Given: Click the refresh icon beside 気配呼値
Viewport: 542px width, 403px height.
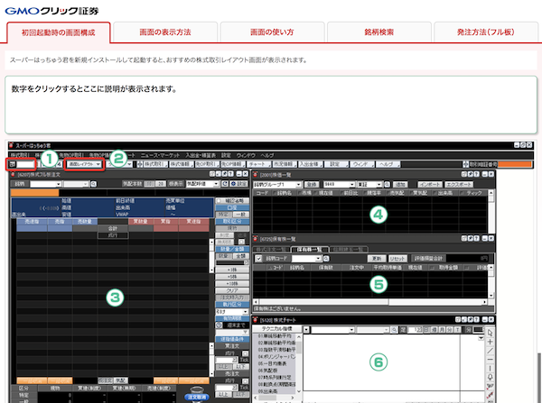Looking at the screenshot, I should [x=225, y=184].
